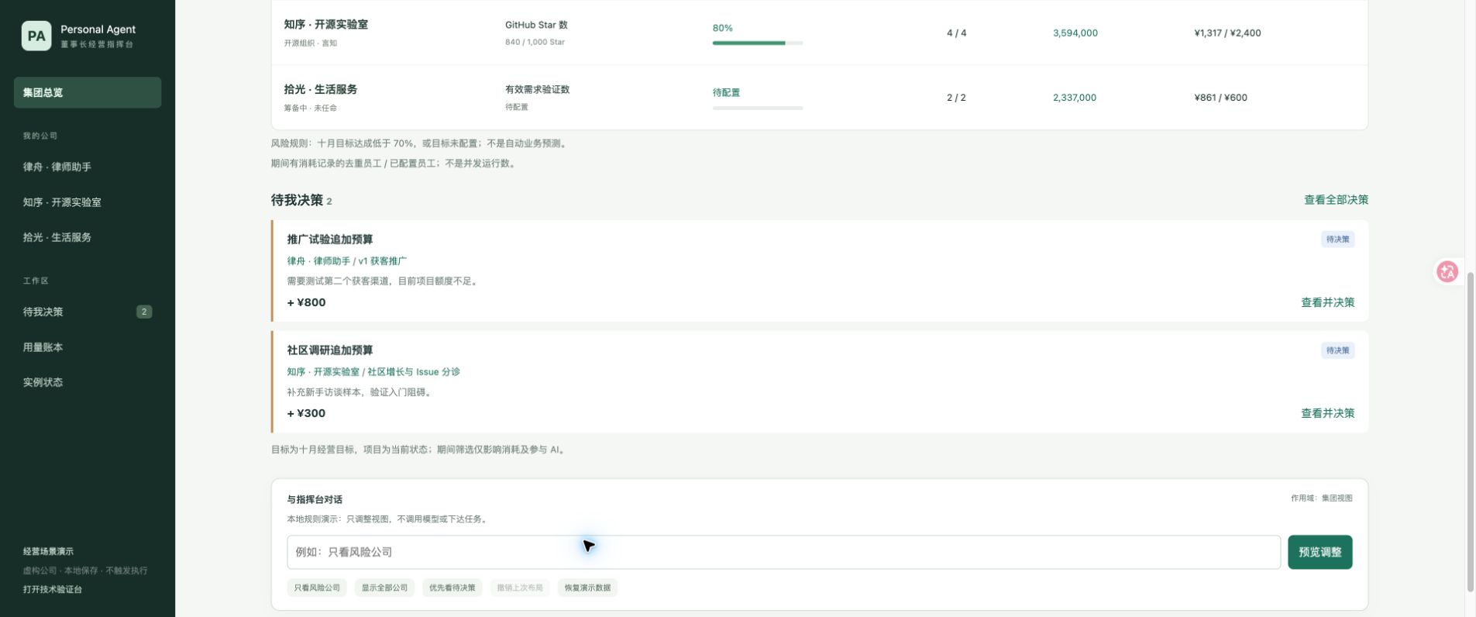This screenshot has width=1476, height=617.
Task: Click GitHub Star 数 metric cell
Action: tap(536, 25)
